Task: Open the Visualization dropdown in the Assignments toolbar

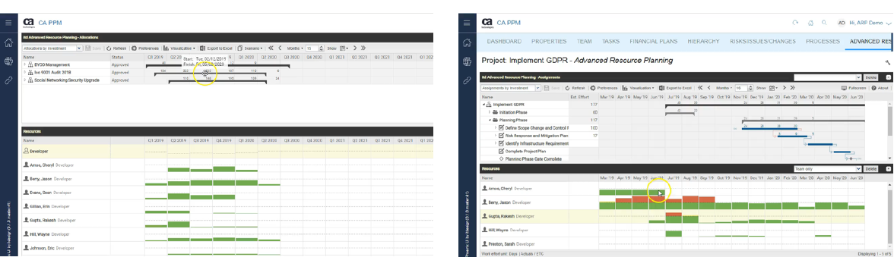Action: coord(638,88)
